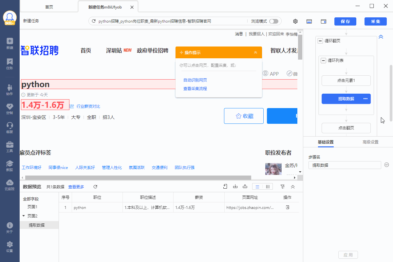393x262 pixels.
Task: Toggle the right workflow panel layout icon
Action: click(x=323, y=21)
